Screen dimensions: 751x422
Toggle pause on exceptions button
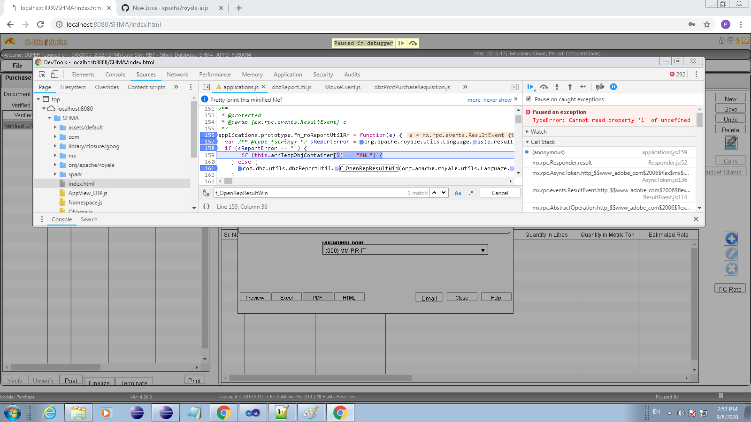tap(613, 87)
